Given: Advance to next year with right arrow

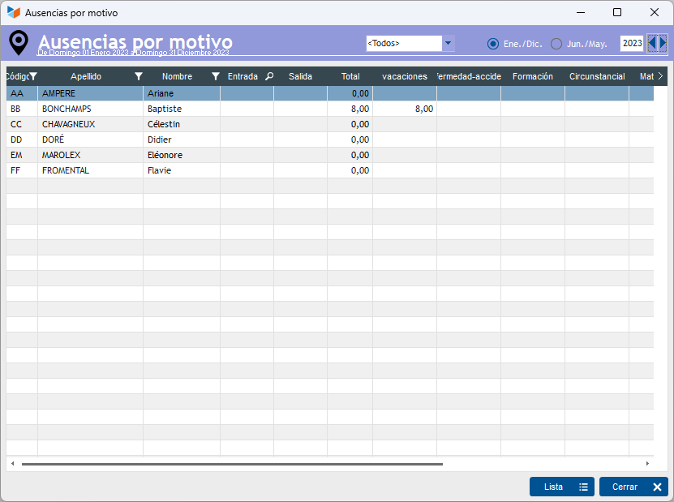Looking at the screenshot, I should click(x=663, y=43).
